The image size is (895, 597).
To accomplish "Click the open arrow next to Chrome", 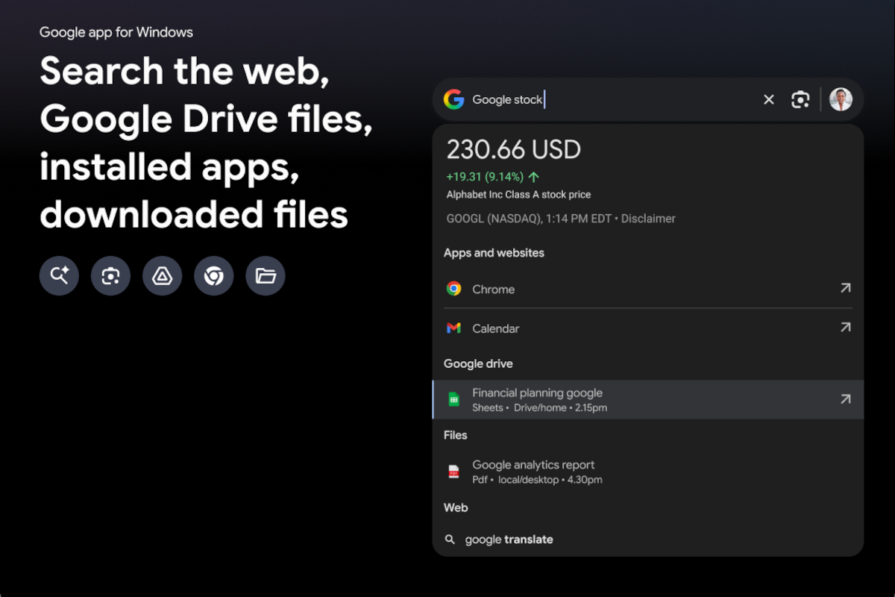I will point(845,287).
